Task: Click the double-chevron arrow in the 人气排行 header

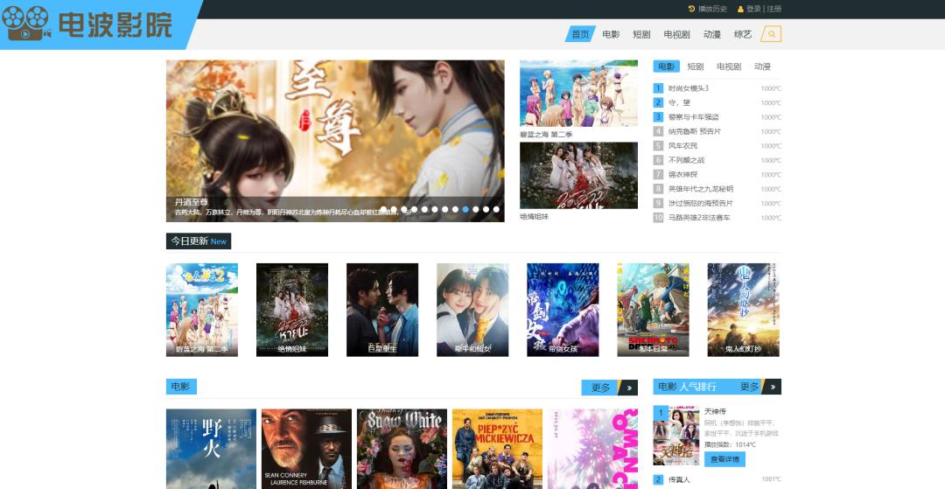Action: [772, 387]
